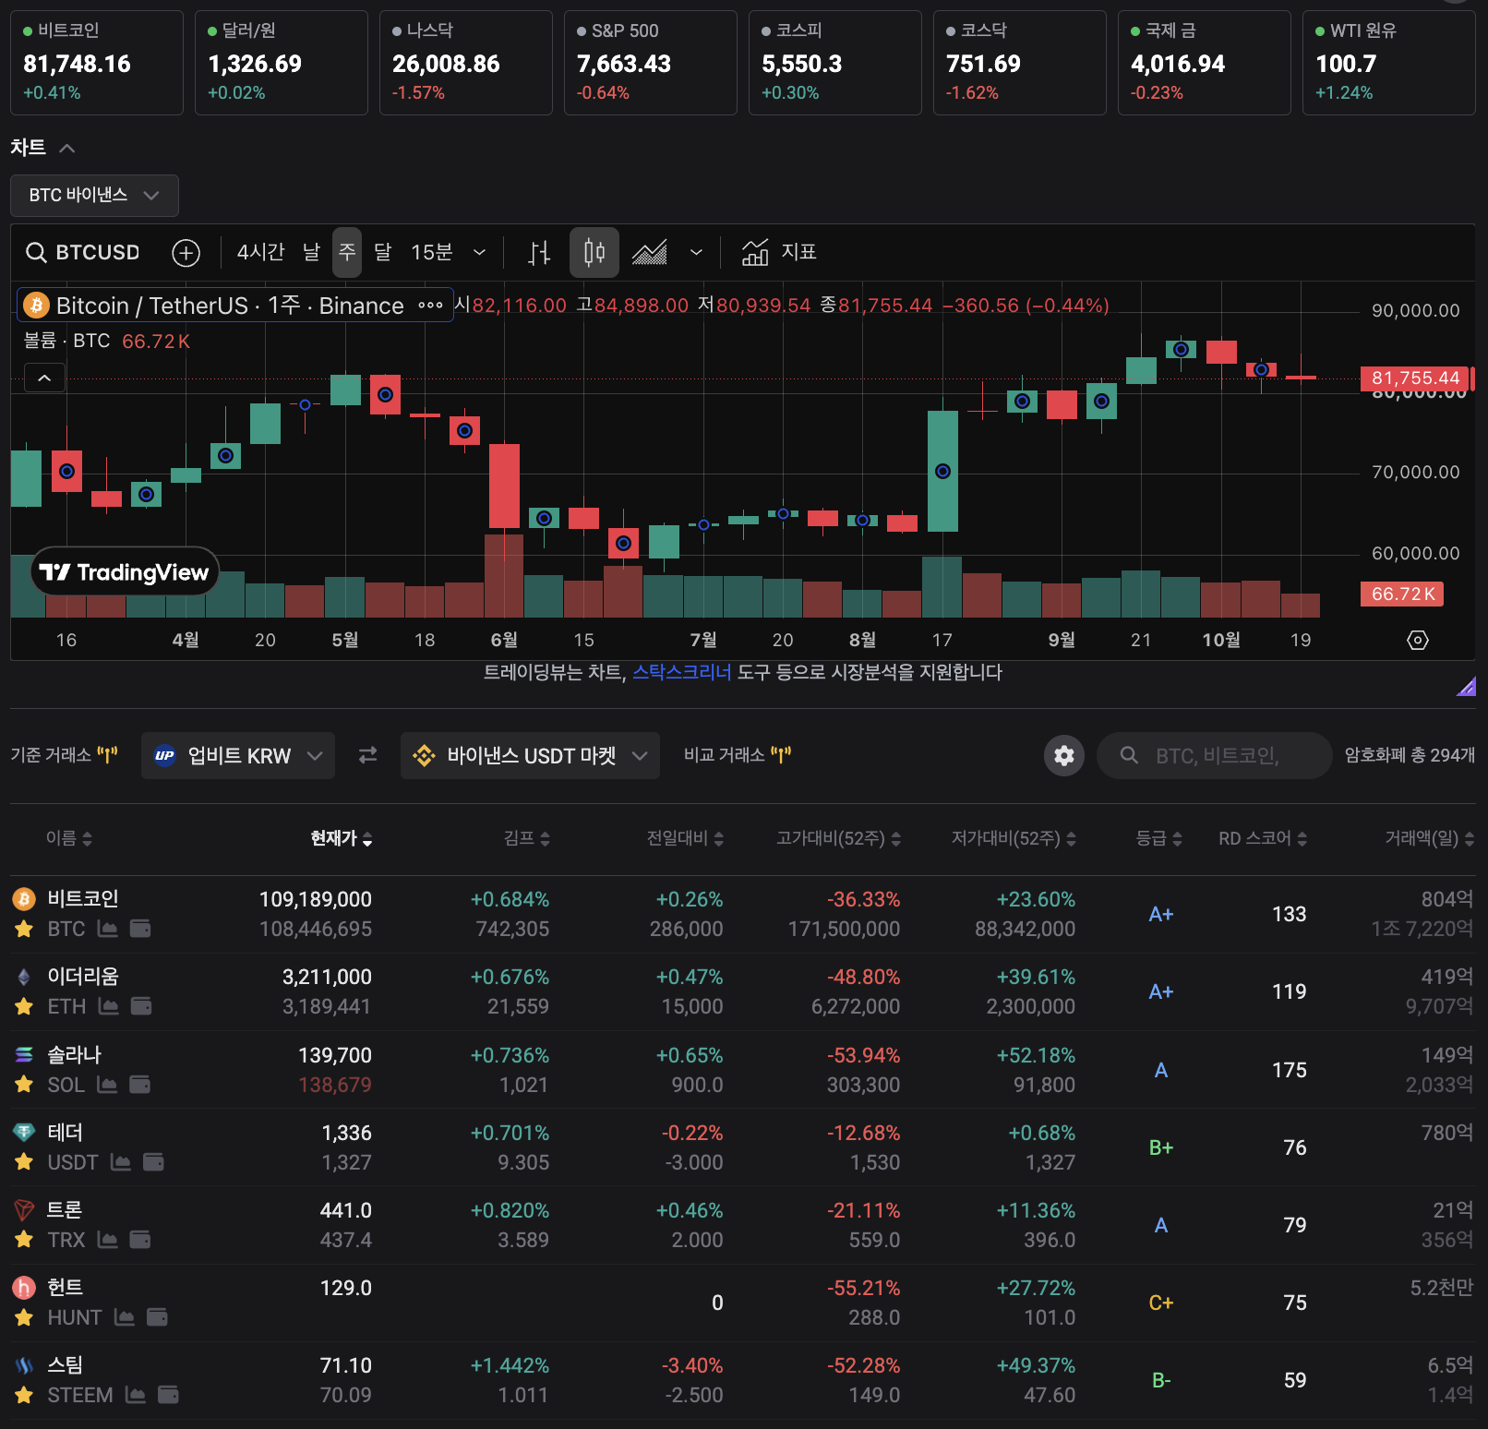This screenshot has width=1488, height=1429.
Task: Select the 날 daily timeframe
Action: click(x=312, y=252)
